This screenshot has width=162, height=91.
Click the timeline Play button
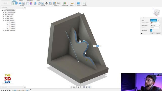click(6, 90)
